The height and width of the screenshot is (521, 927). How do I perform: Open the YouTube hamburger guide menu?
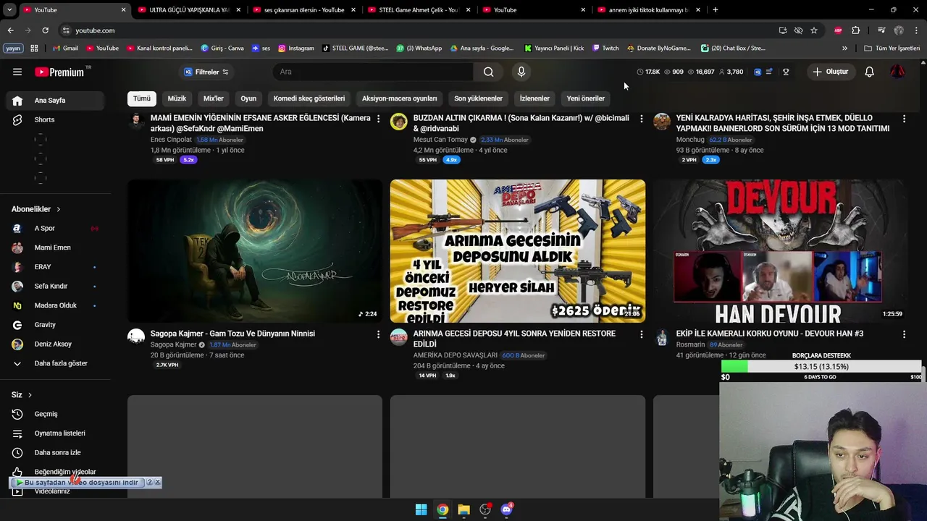[17, 72]
